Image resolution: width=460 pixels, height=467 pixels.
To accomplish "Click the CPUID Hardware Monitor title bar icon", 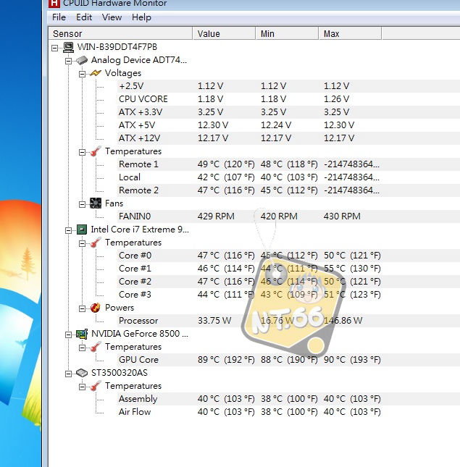I will [x=54, y=4].
